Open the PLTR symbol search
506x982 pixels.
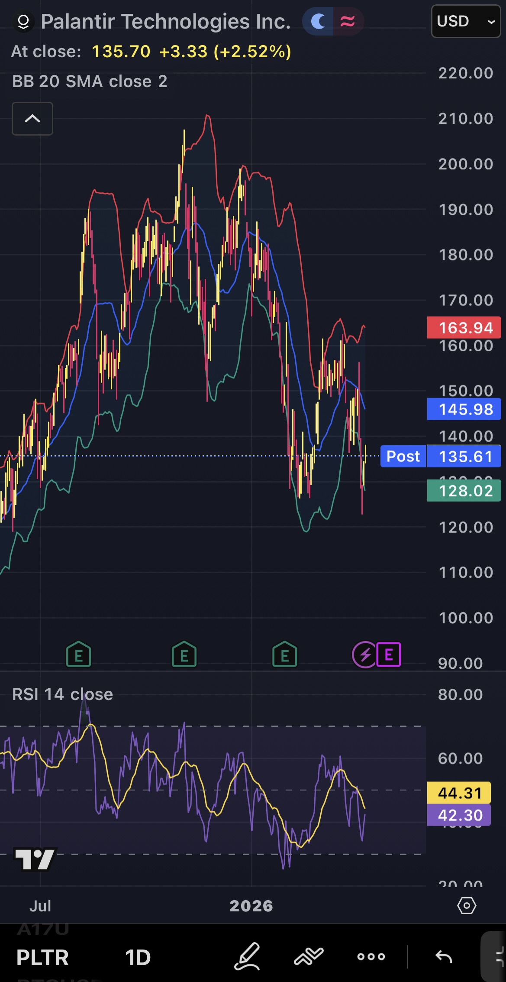tap(42, 957)
